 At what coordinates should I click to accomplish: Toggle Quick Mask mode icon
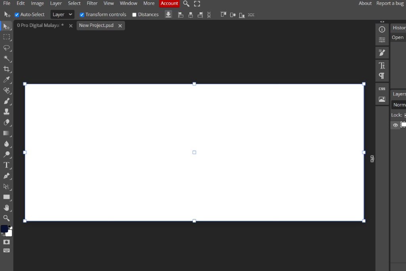(6, 242)
